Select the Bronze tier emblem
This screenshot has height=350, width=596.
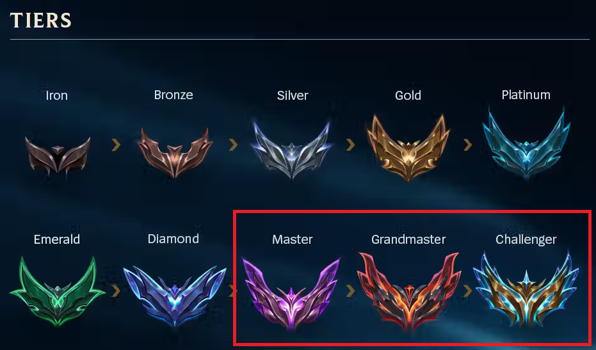pyautogui.click(x=175, y=153)
